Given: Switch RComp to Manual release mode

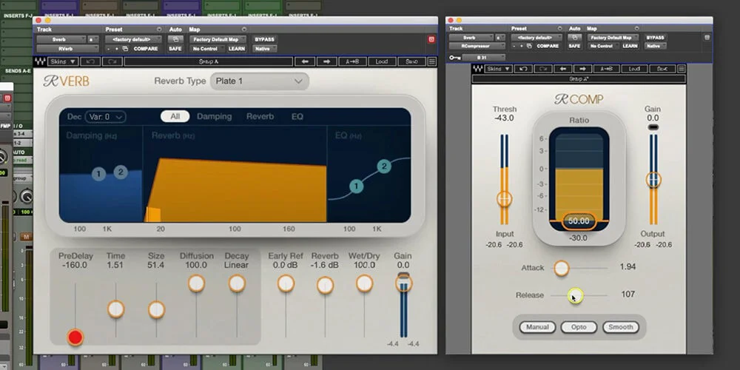Looking at the screenshot, I should pyautogui.click(x=537, y=327).
